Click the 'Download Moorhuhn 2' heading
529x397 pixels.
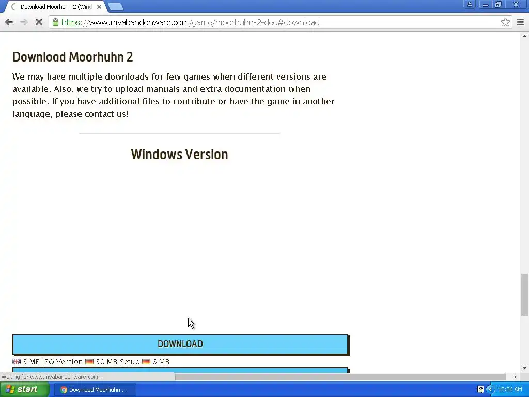pos(73,57)
